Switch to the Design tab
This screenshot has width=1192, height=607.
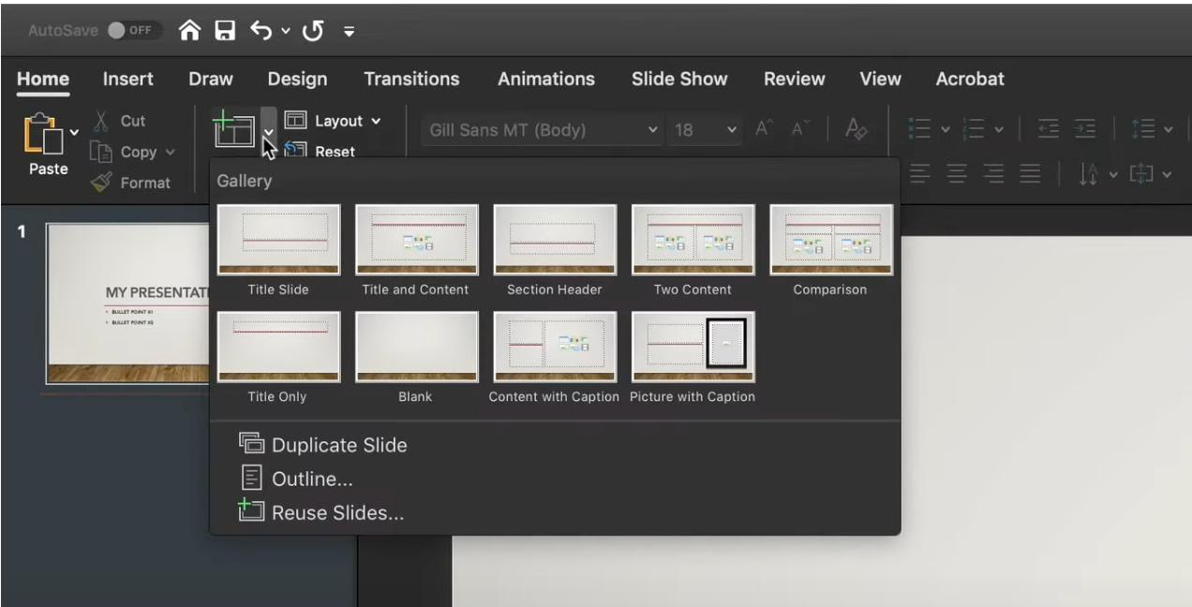click(x=297, y=80)
